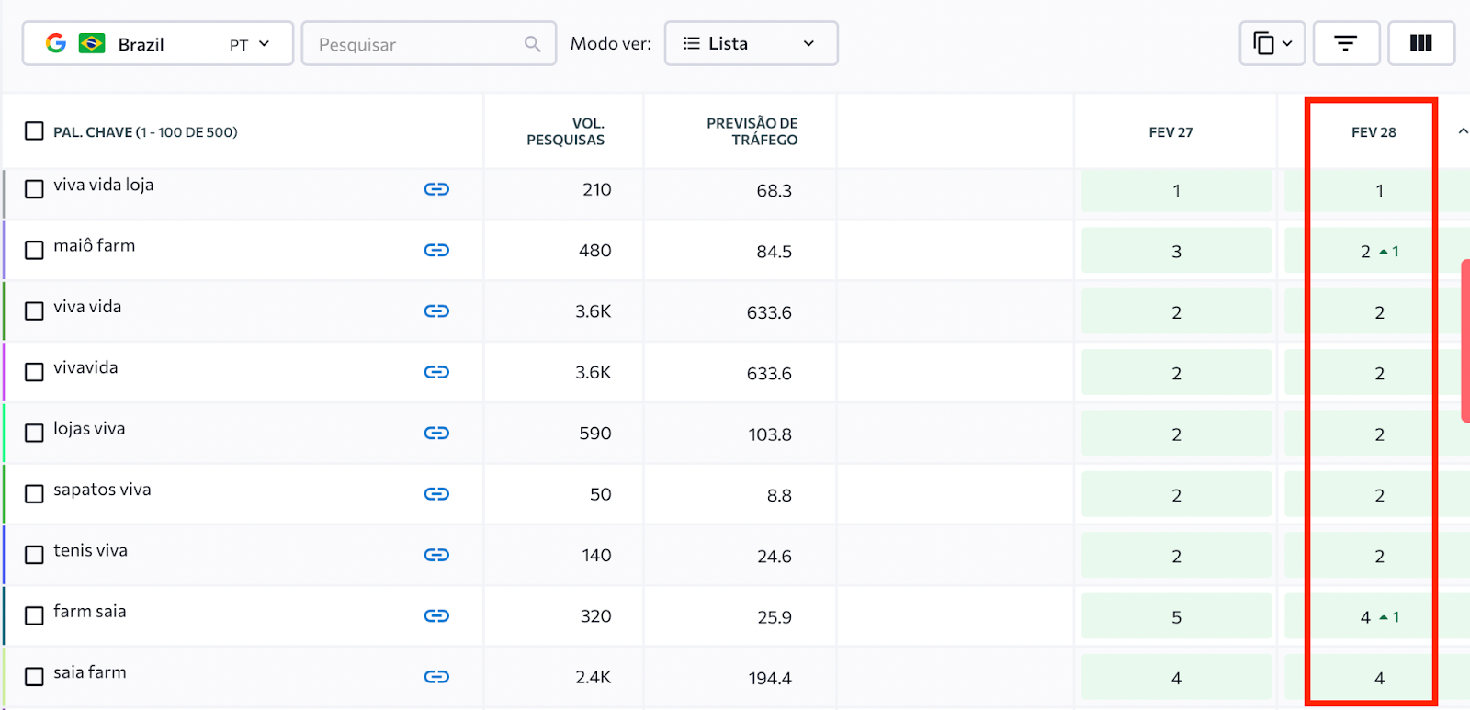The height and width of the screenshot is (710, 1470).
Task: Open the copy options dropdown
Action: point(1272,43)
